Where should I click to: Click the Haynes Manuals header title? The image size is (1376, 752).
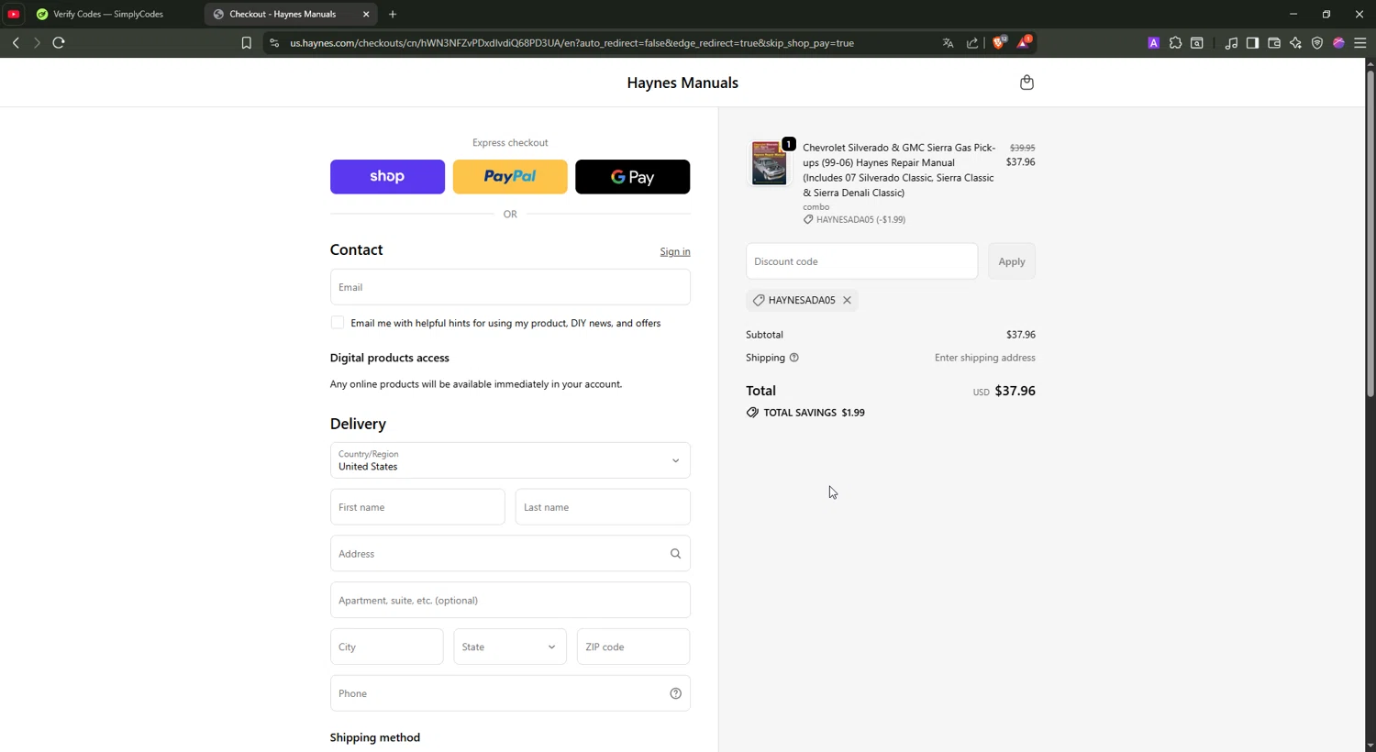coord(682,83)
